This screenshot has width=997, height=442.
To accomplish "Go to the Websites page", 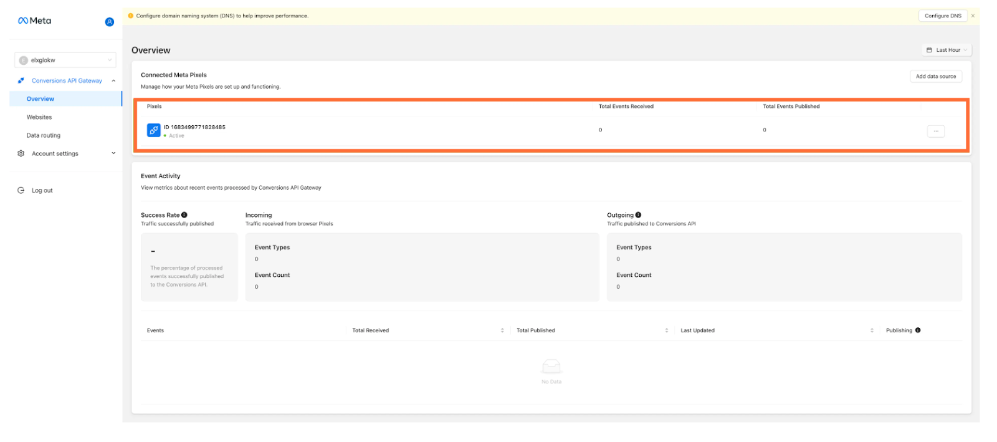I will (39, 117).
